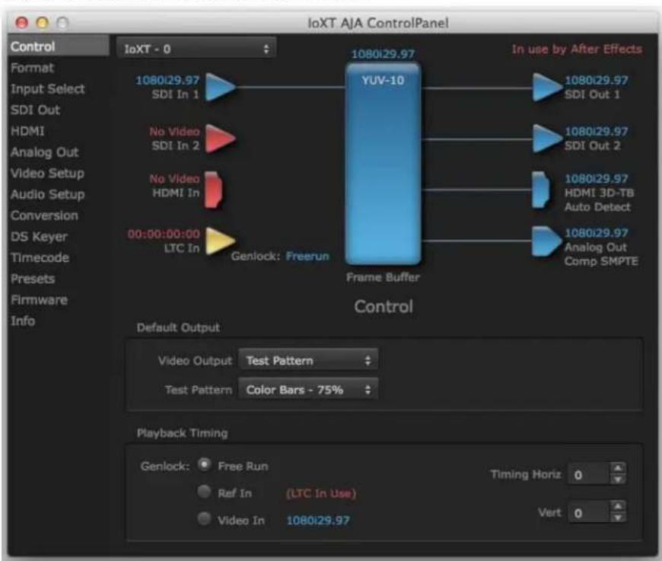Click the LTC In 00:00:00:00 timecode text

[x=164, y=234]
